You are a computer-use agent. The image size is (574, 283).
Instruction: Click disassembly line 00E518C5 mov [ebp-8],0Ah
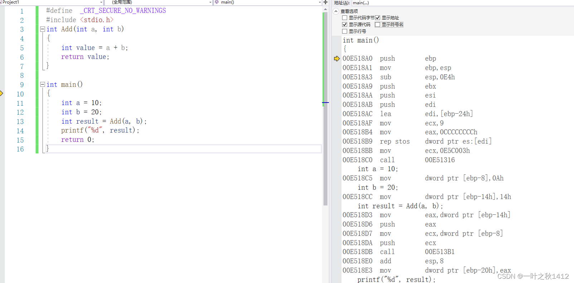tap(423, 178)
